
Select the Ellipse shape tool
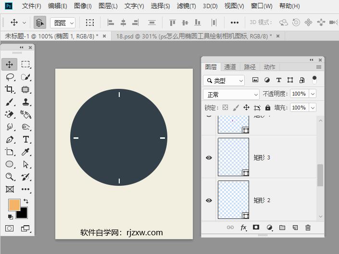coord(9,164)
